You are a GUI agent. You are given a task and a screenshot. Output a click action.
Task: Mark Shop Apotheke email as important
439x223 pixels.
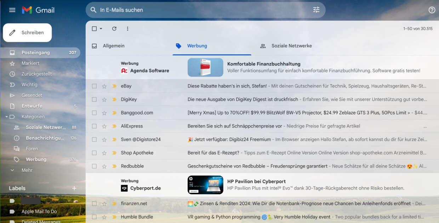(x=114, y=153)
